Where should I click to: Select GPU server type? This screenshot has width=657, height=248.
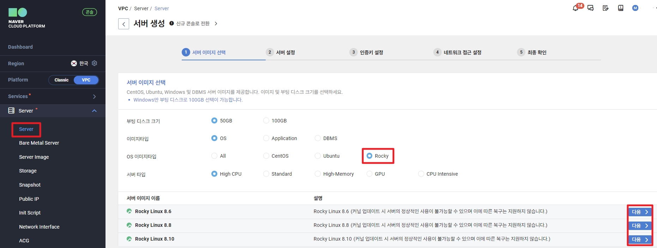(369, 174)
